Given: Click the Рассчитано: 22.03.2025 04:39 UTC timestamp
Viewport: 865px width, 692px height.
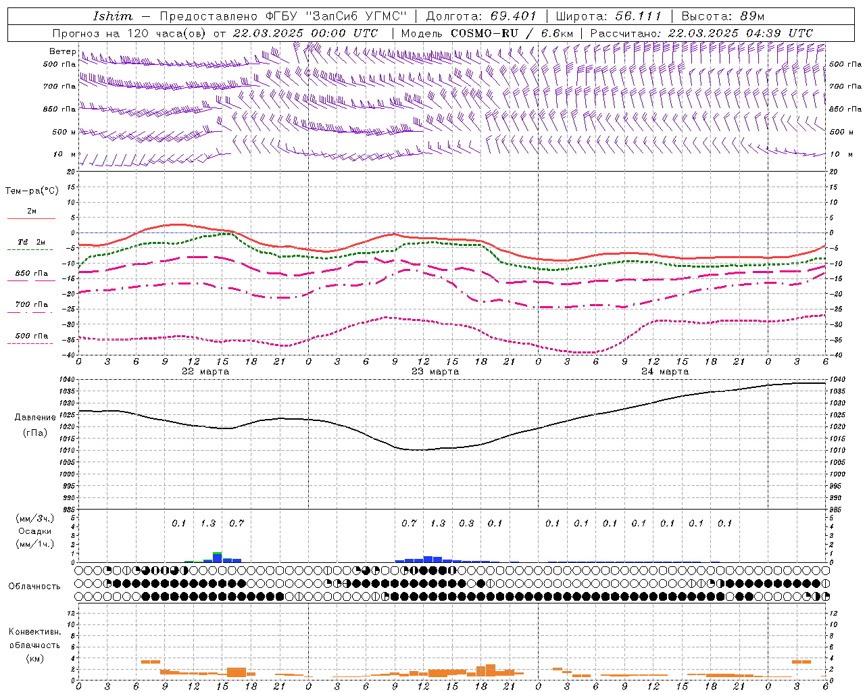Looking at the screenshot, I should [x=701, y=33].
